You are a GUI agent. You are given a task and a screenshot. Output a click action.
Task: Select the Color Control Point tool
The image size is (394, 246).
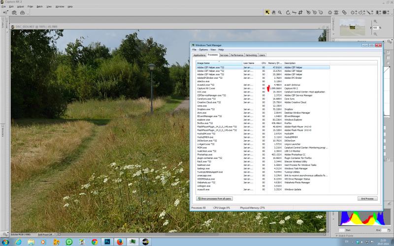330,12
